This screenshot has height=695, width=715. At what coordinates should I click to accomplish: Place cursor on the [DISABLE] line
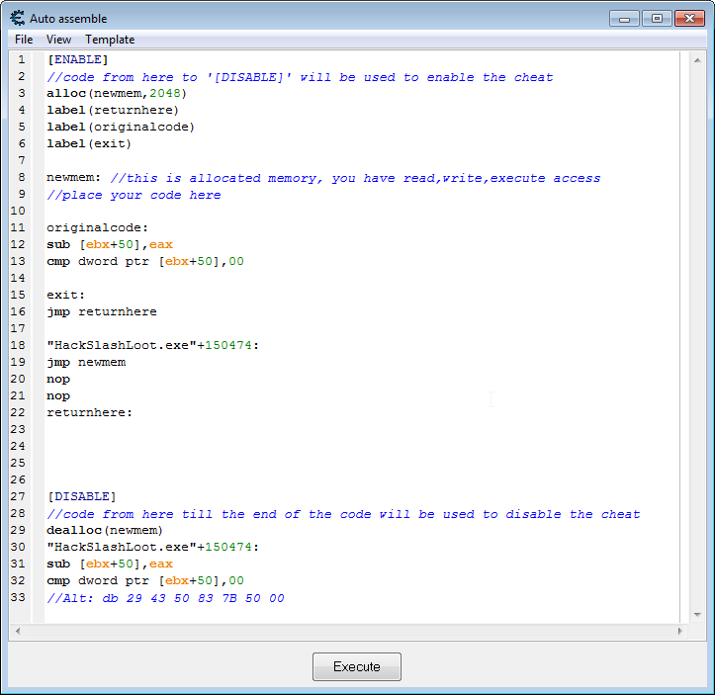point(82,496)
